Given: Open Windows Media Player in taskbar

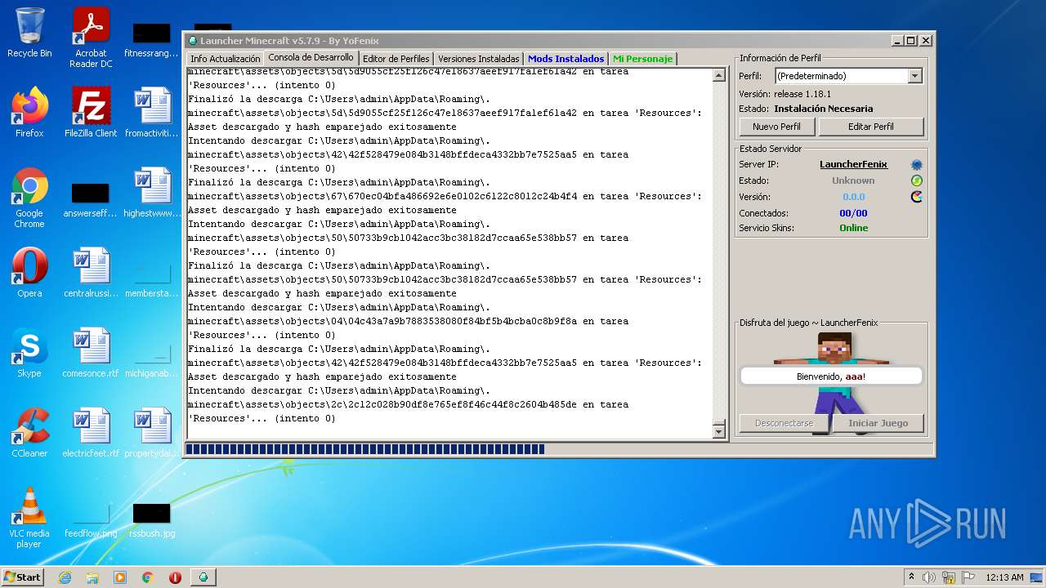Looking at the screenshot, I should tap(120, 577).
